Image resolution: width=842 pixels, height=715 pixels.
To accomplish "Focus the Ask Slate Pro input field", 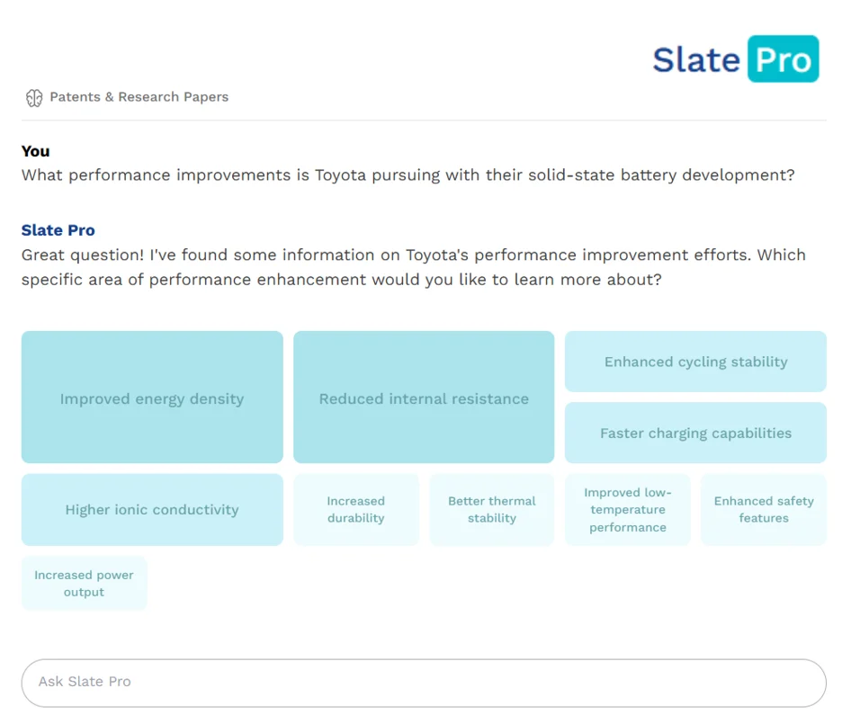I will point(424,682).
